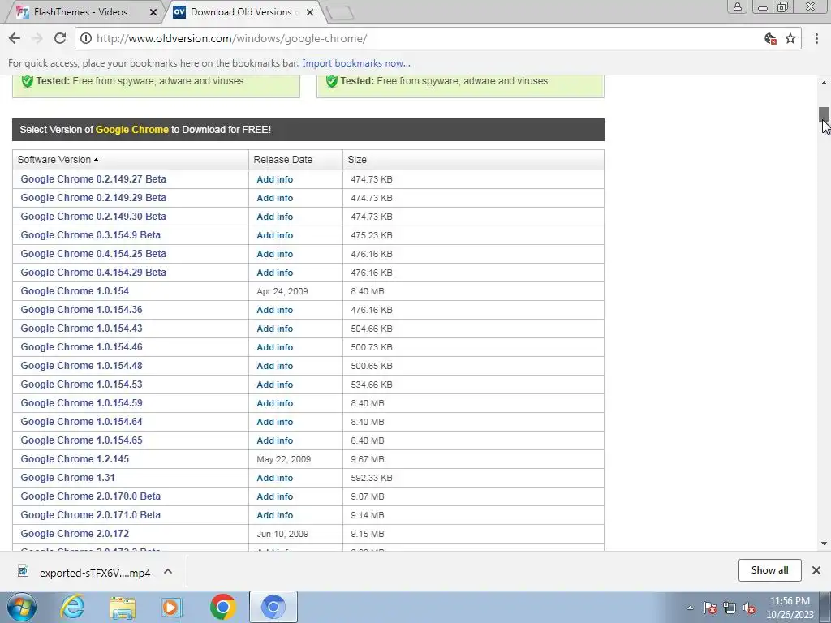Sort by Size column header

473,160
